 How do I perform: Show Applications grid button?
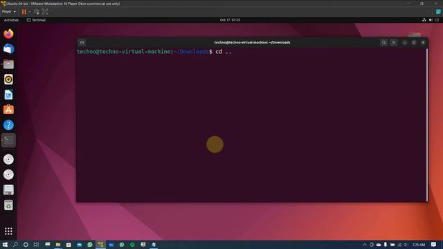point(8,231)
